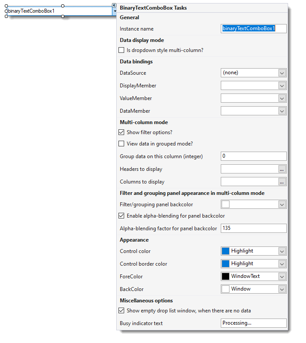Screen dimensions: 306x343
Task: Click the Instance name text field
Action: point(254,29)
